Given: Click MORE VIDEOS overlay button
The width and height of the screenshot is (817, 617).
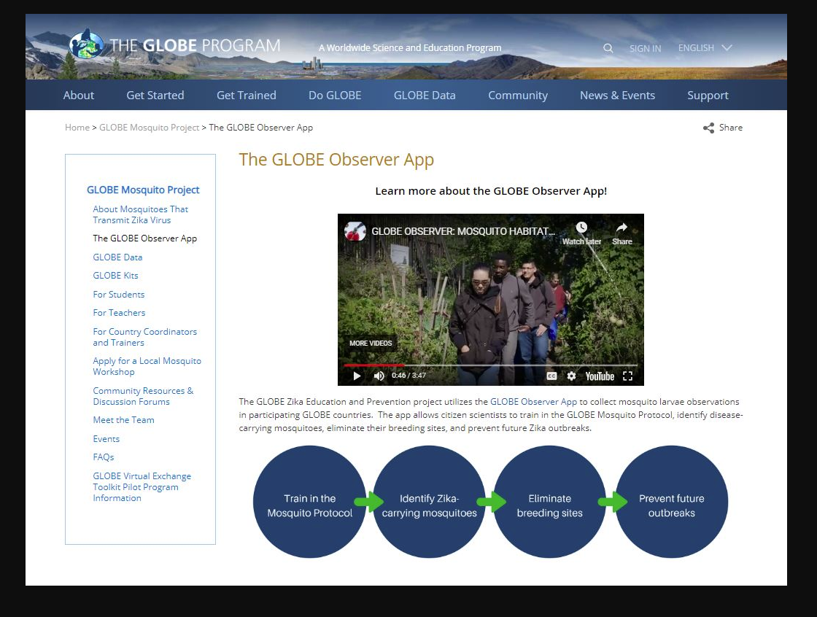Looking at the screenshot, I should (x=371, y=343).
